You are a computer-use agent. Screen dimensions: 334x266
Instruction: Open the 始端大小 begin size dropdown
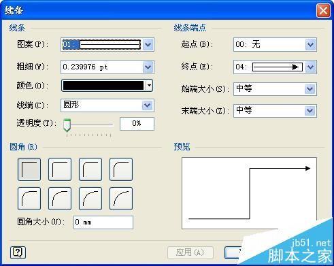[310, 89]
